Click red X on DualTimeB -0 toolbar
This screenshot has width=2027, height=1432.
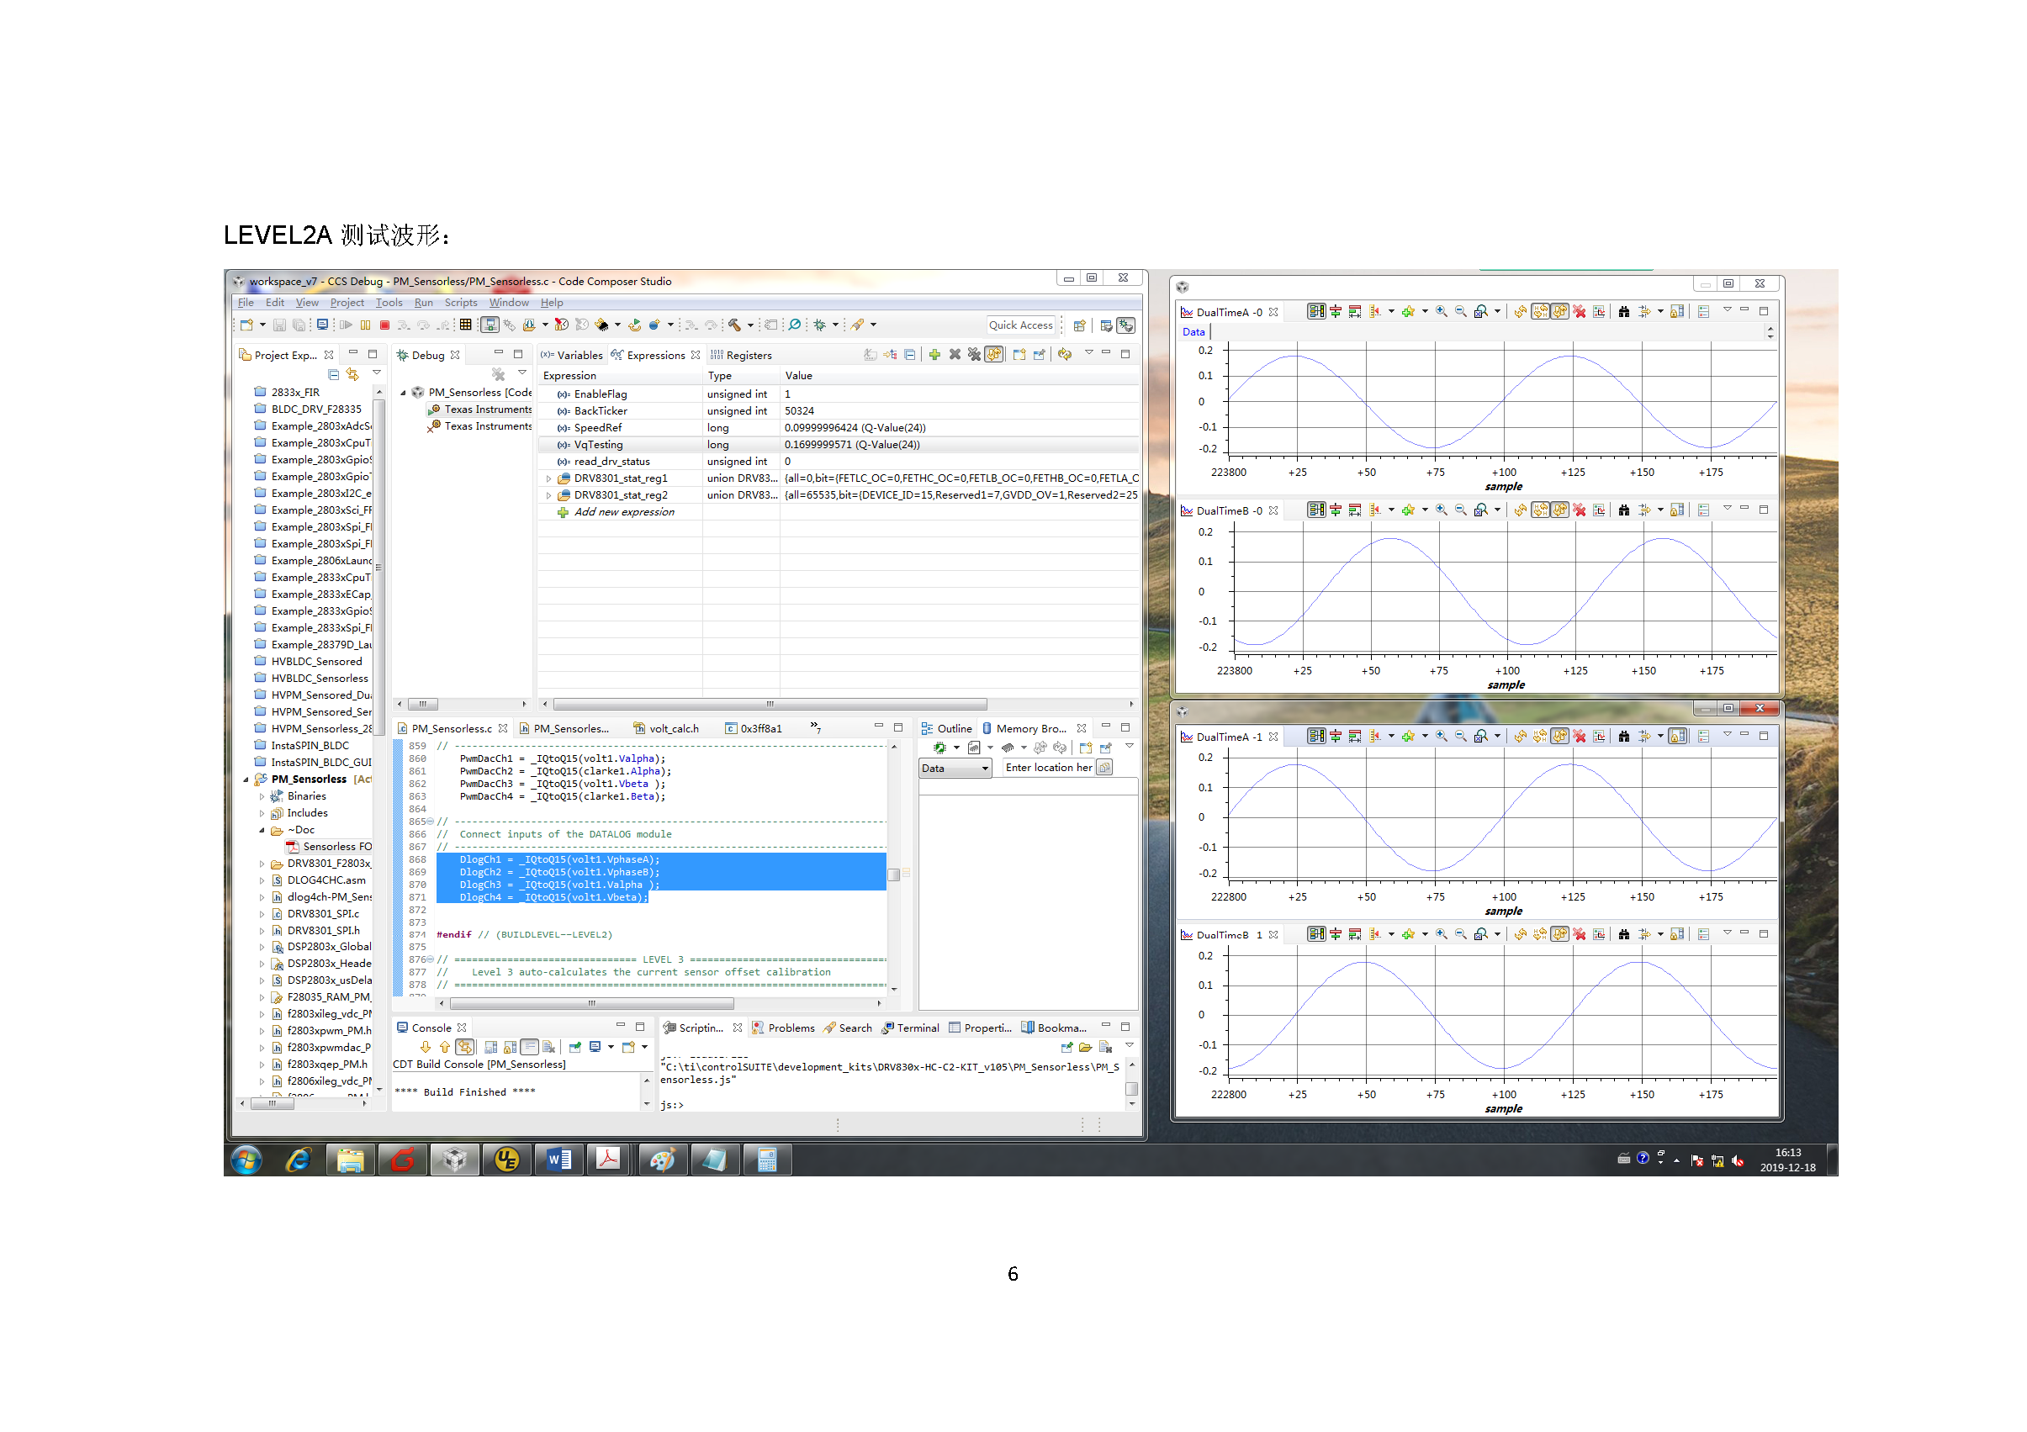1580,510
